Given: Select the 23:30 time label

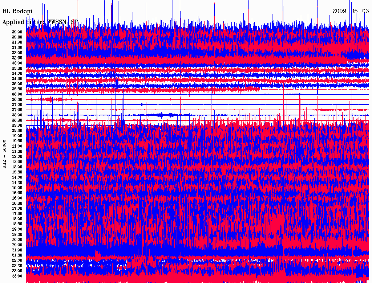Looking at the screenshot, I should coord(17,276).
